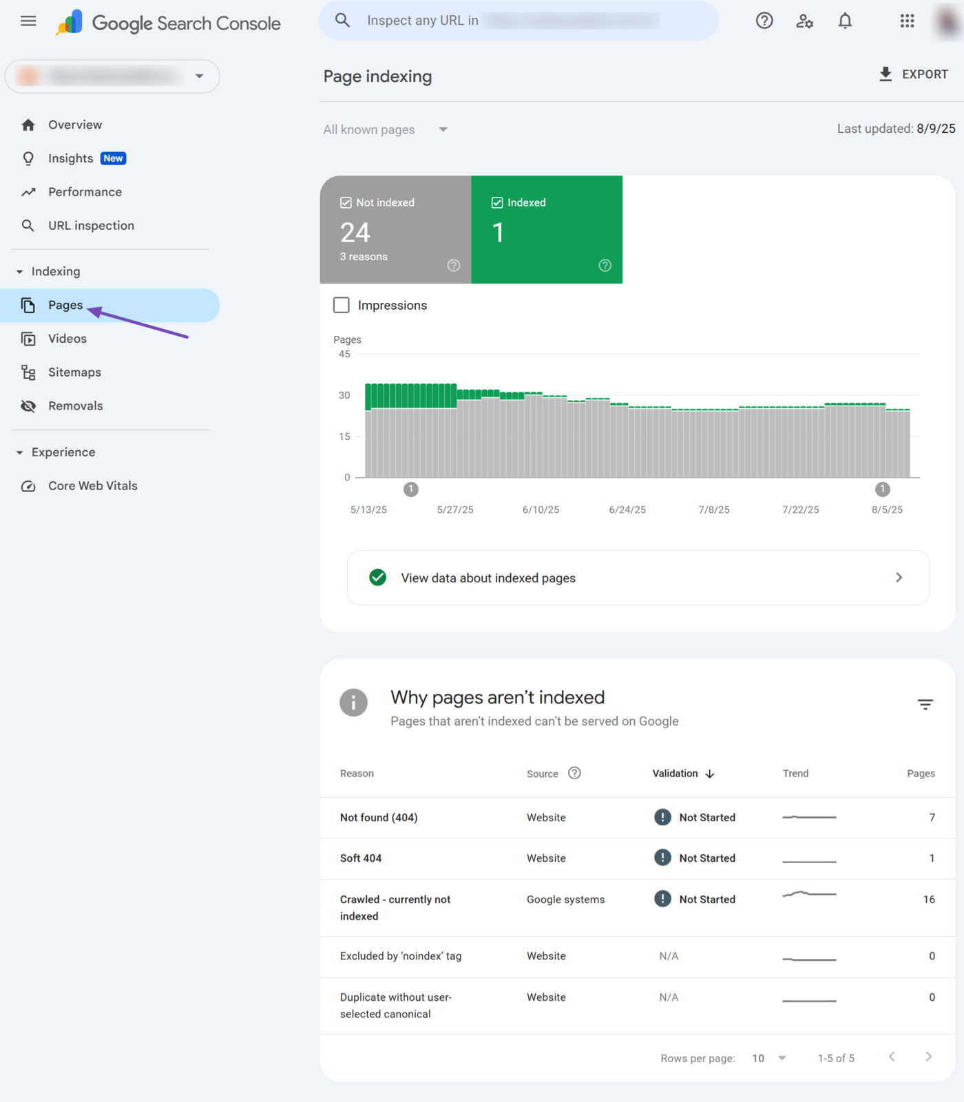Open the Rows per page dropdown
This screenshot has height=1102, width=964.
tap(769, 1058)
